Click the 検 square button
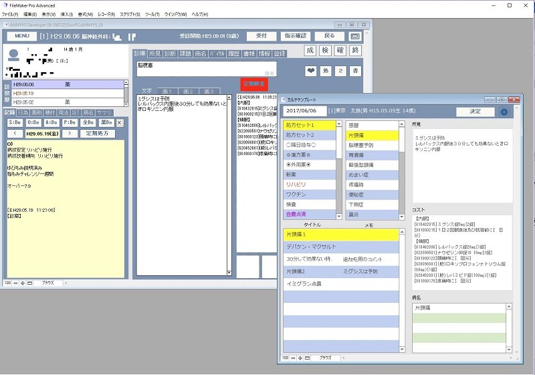The width and height of the screenshot is (535, 375). 325,50
